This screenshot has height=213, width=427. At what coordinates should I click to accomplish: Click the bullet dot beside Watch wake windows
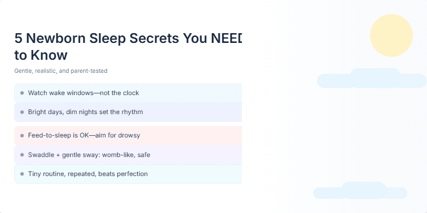tap(22, 93)
